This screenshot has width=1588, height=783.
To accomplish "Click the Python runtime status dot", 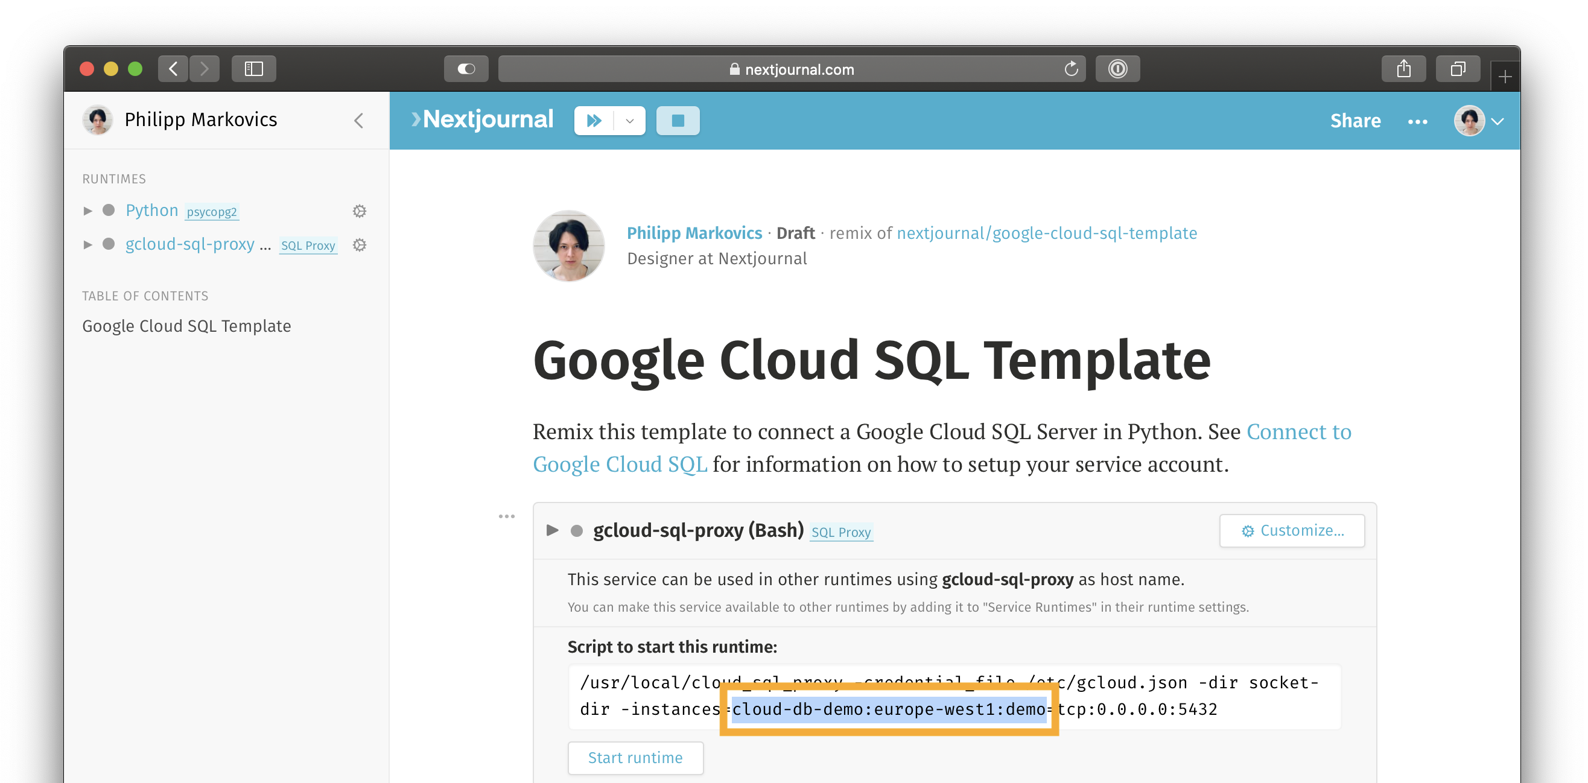I will tap(109, 211).
